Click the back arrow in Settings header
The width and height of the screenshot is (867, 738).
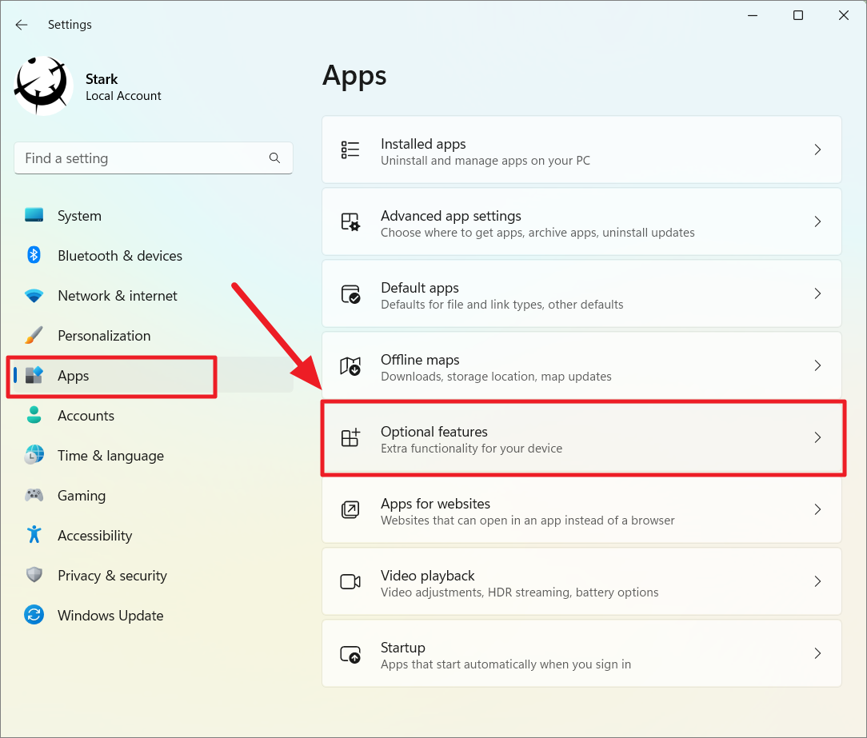pyautogui.click(x=22, y=25)
